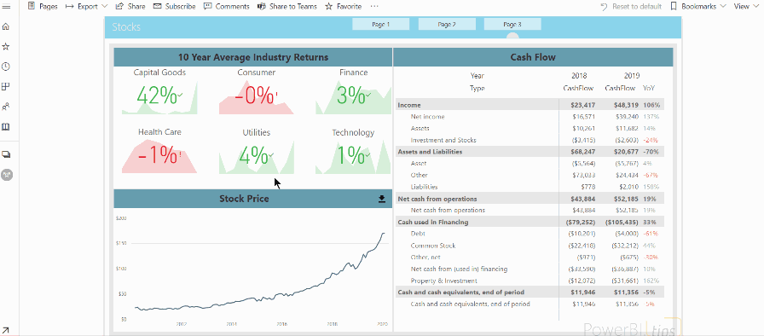The image size is (764, 336).
Task: Click the $73,033 cell
Action: point(582,176)
